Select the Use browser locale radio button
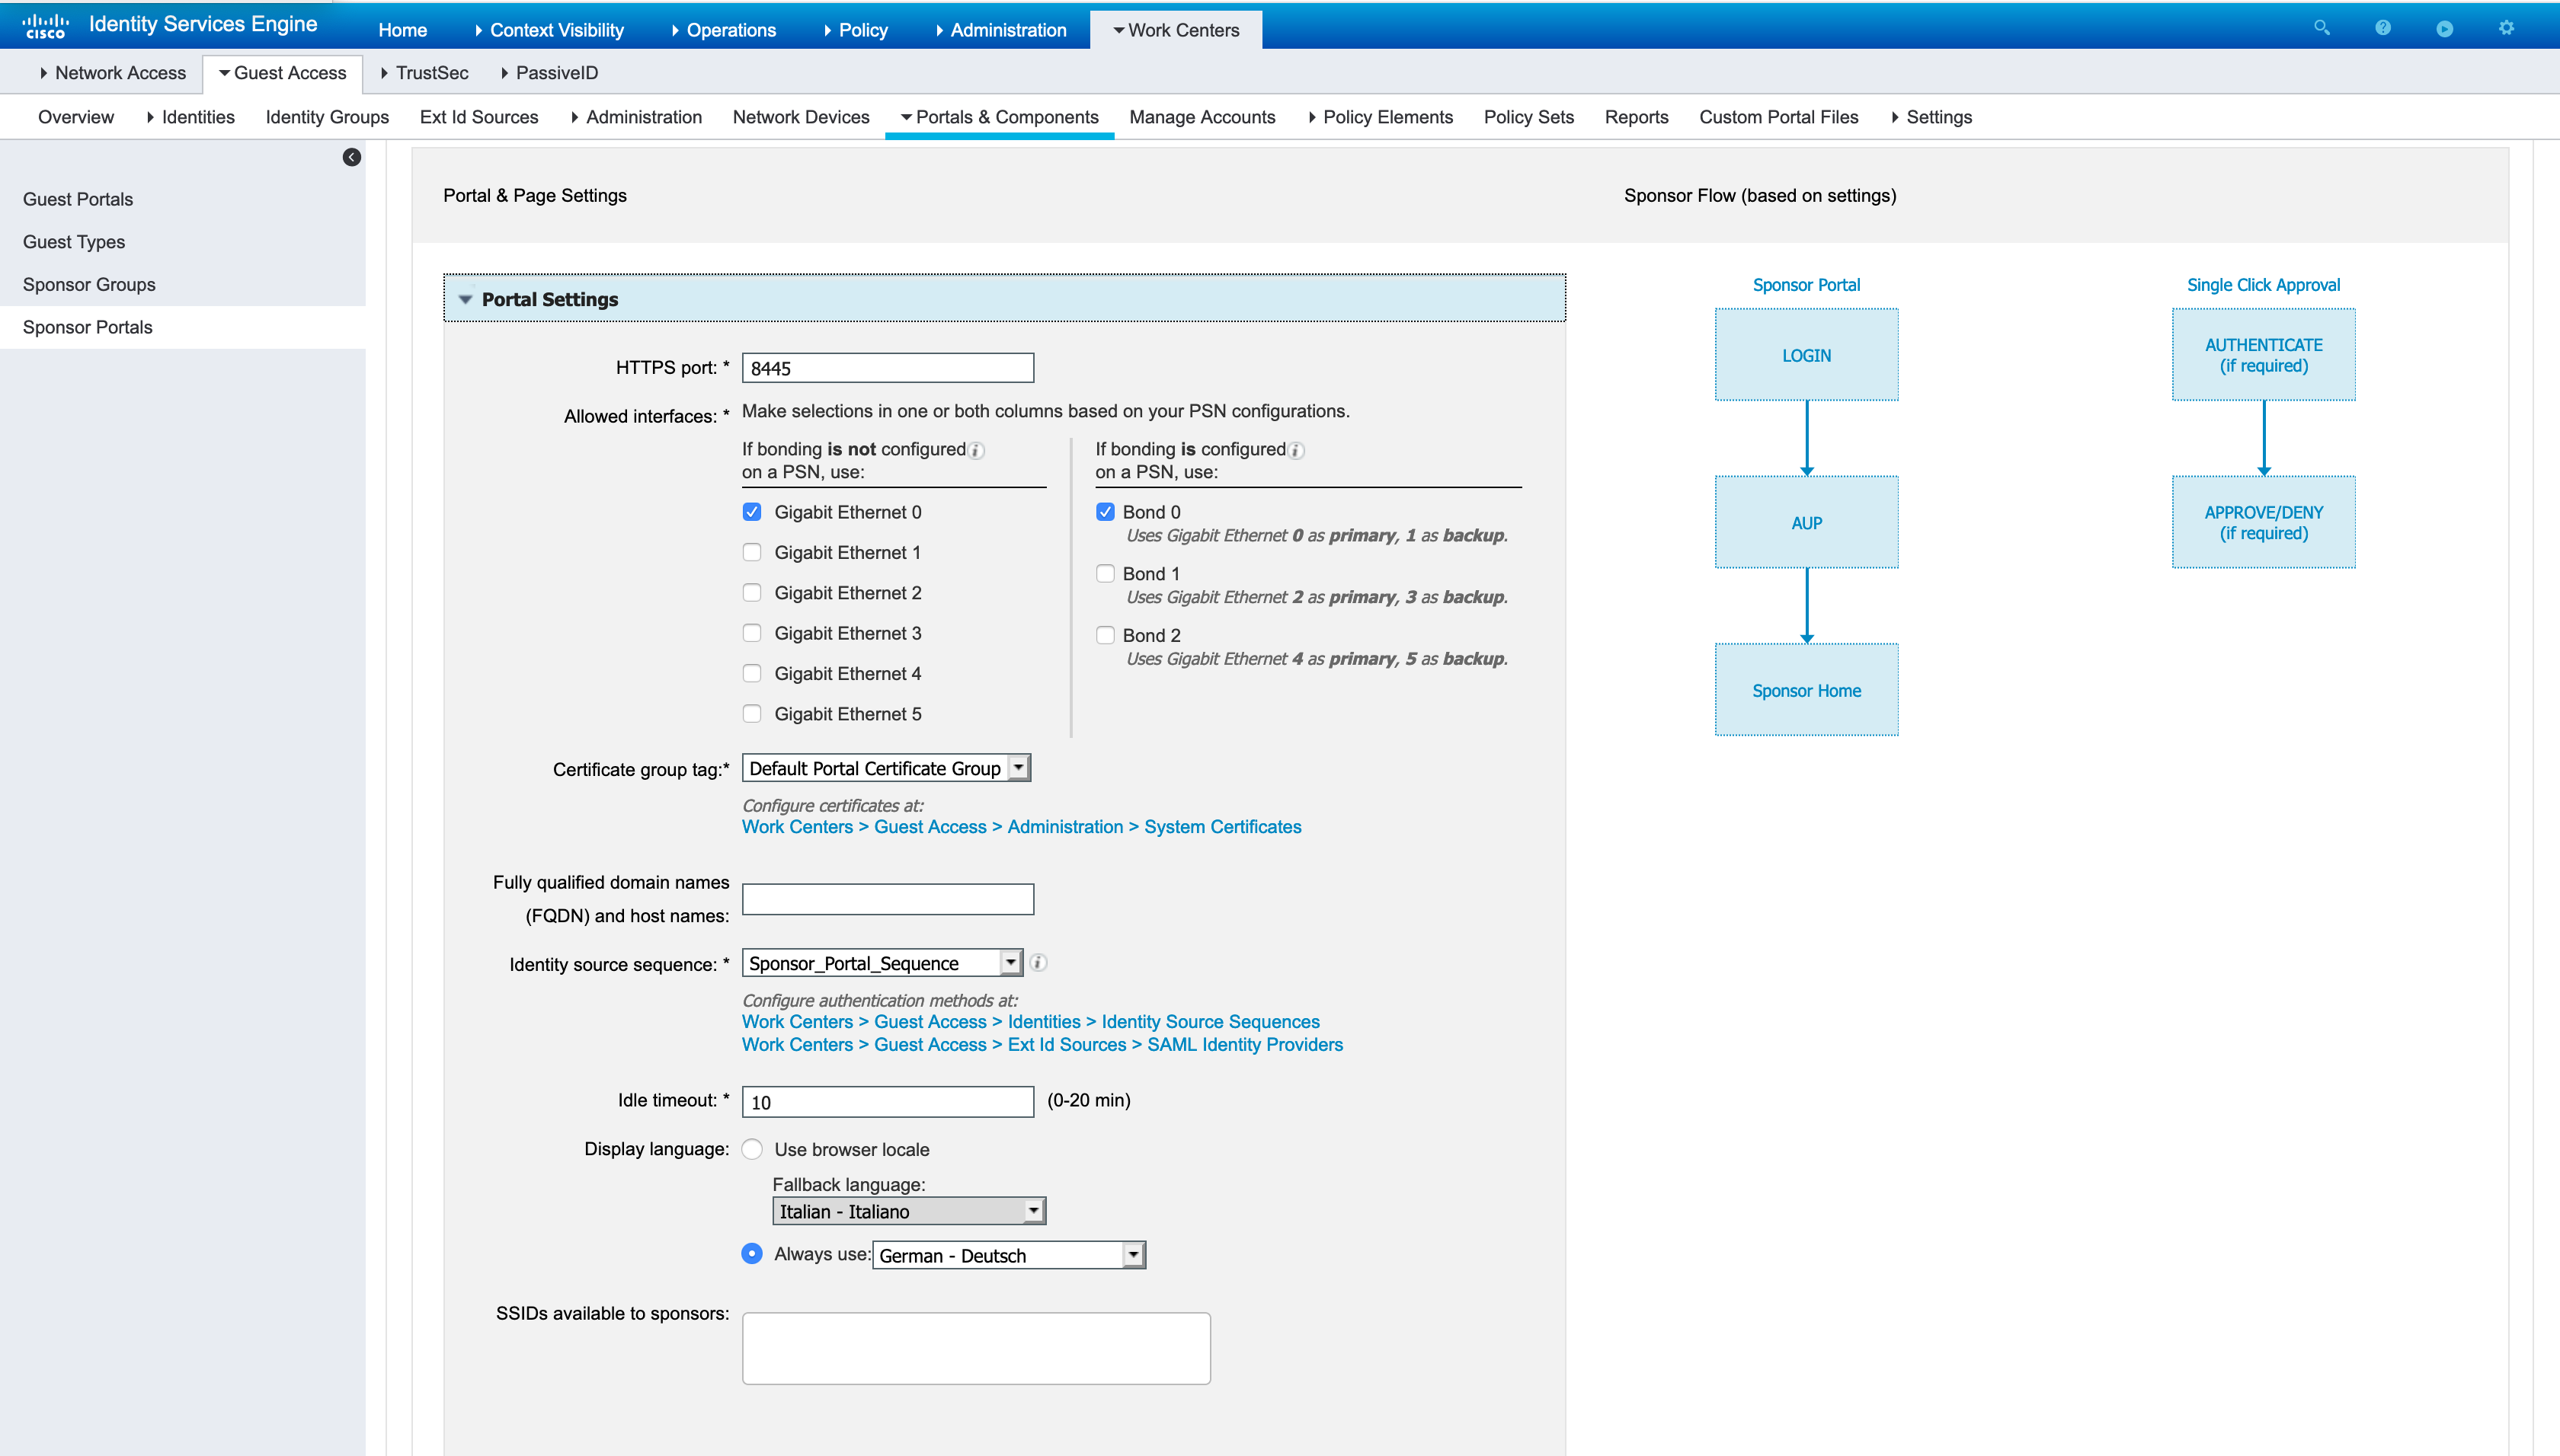Screen dimensions: 2560x1456 click(752, 1149)
